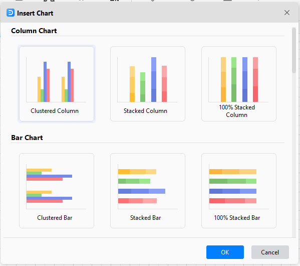Confirm chart selection with OK
This screenshot has height=266, width=300.
coord(225,252)
